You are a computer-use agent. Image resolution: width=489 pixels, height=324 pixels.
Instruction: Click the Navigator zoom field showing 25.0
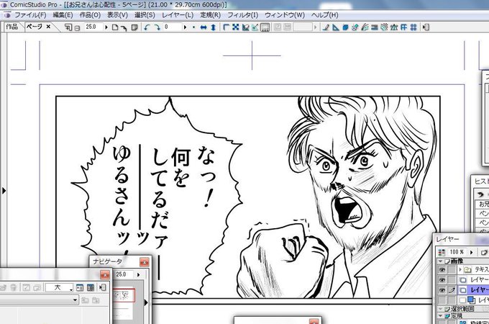click(x=124, y=274)
